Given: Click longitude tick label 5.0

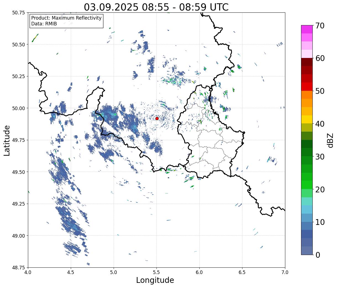Looking at the screenshot, I should click(114, 272).
